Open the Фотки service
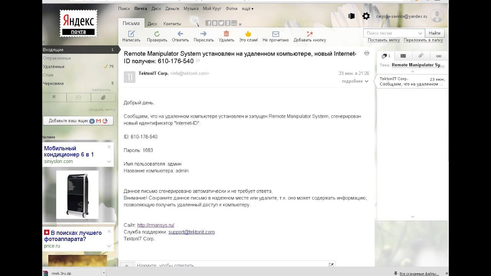Image resolution: width=491 pixels, height=276 pixels. click(x=231, y=8)
